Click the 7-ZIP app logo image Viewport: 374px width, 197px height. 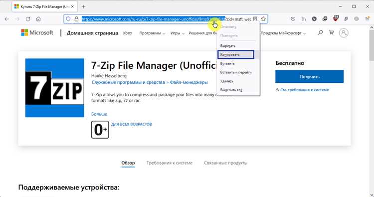[x=55, y=88]
